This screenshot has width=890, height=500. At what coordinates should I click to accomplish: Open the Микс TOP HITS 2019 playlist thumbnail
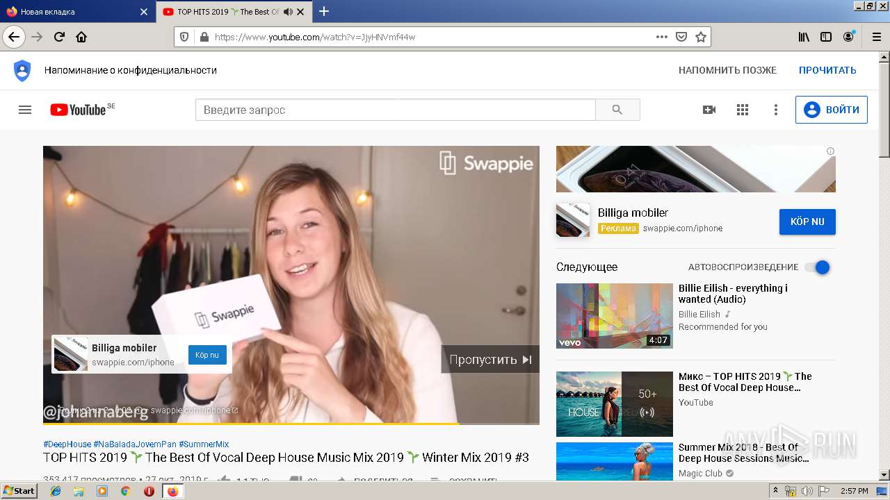[x=615, y=404]
